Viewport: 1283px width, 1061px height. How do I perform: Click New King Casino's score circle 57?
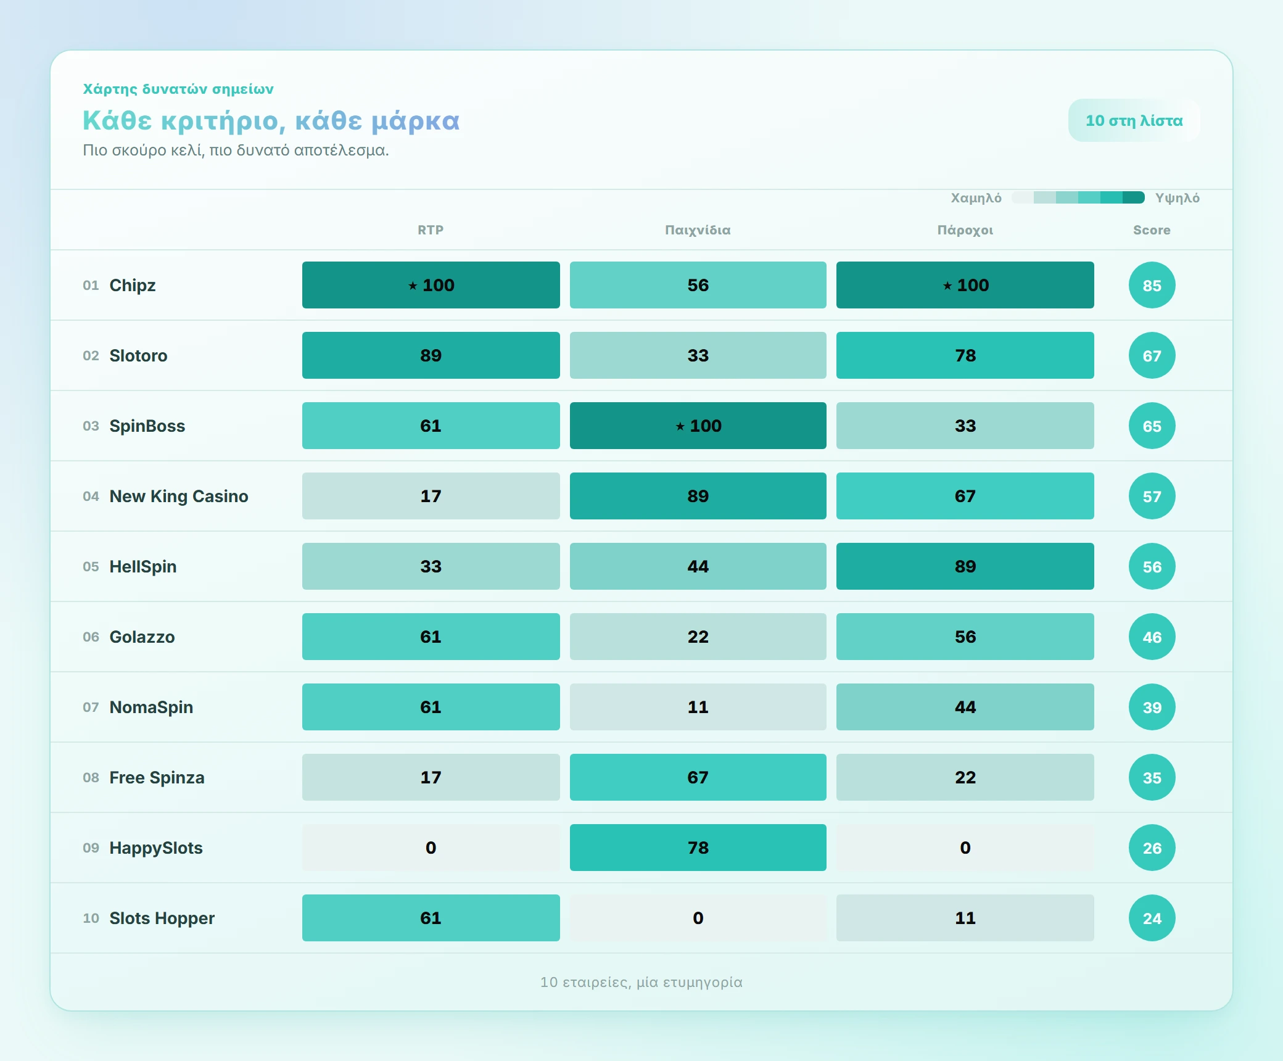pos(1152,496)
